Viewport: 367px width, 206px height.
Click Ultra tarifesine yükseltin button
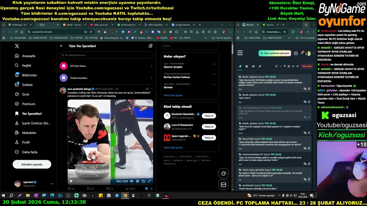(x=275, y=53)
